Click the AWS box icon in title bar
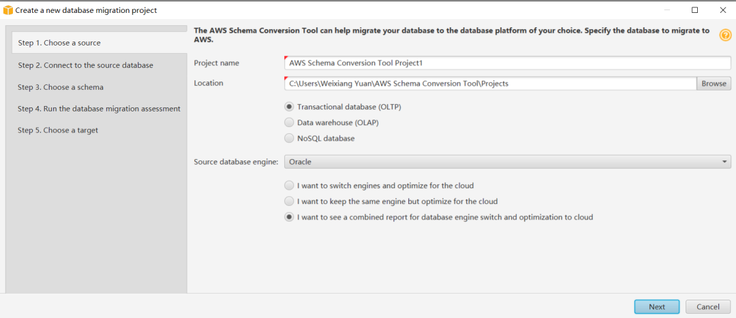The width and height of the screenshot is (736, 318). point(8,10)
